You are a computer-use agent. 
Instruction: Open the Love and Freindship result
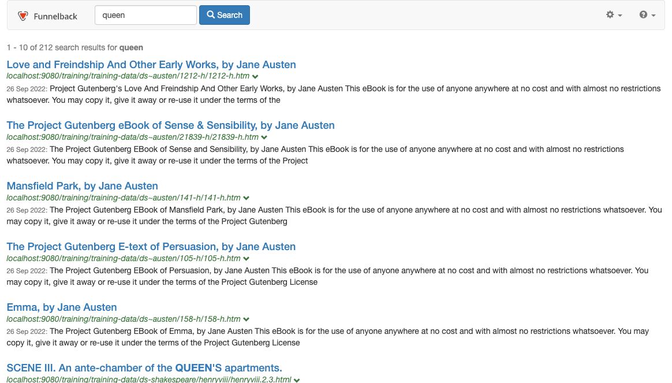pyautogui.click(x=151, y=65)
